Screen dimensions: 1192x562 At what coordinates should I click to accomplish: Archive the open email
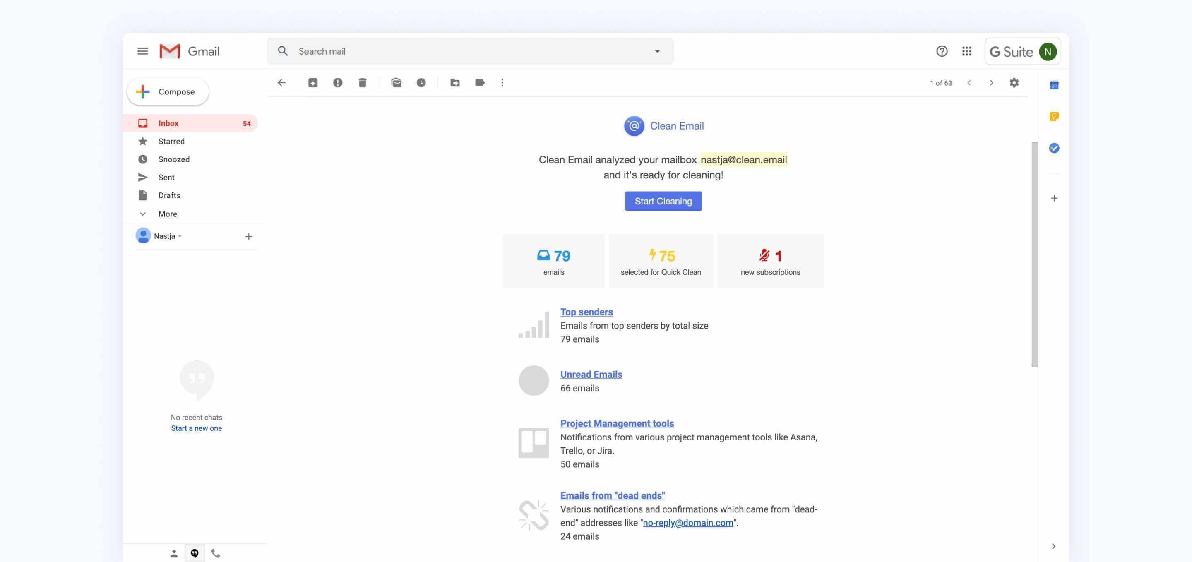[313, 82]
